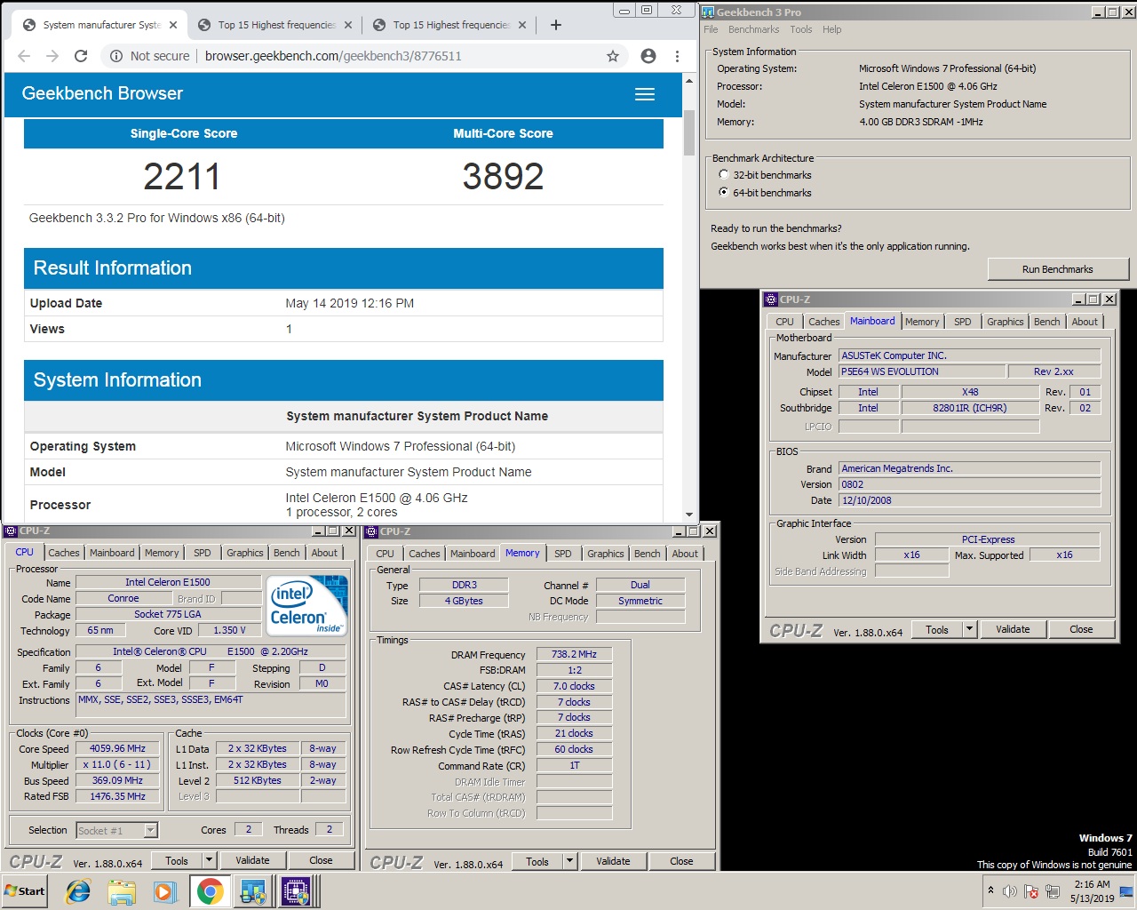The height and width of the screenshot is (910, 1137).
Task: Select the first Top 15 Highest frequencies tab
Action: [x=275, y=25]
